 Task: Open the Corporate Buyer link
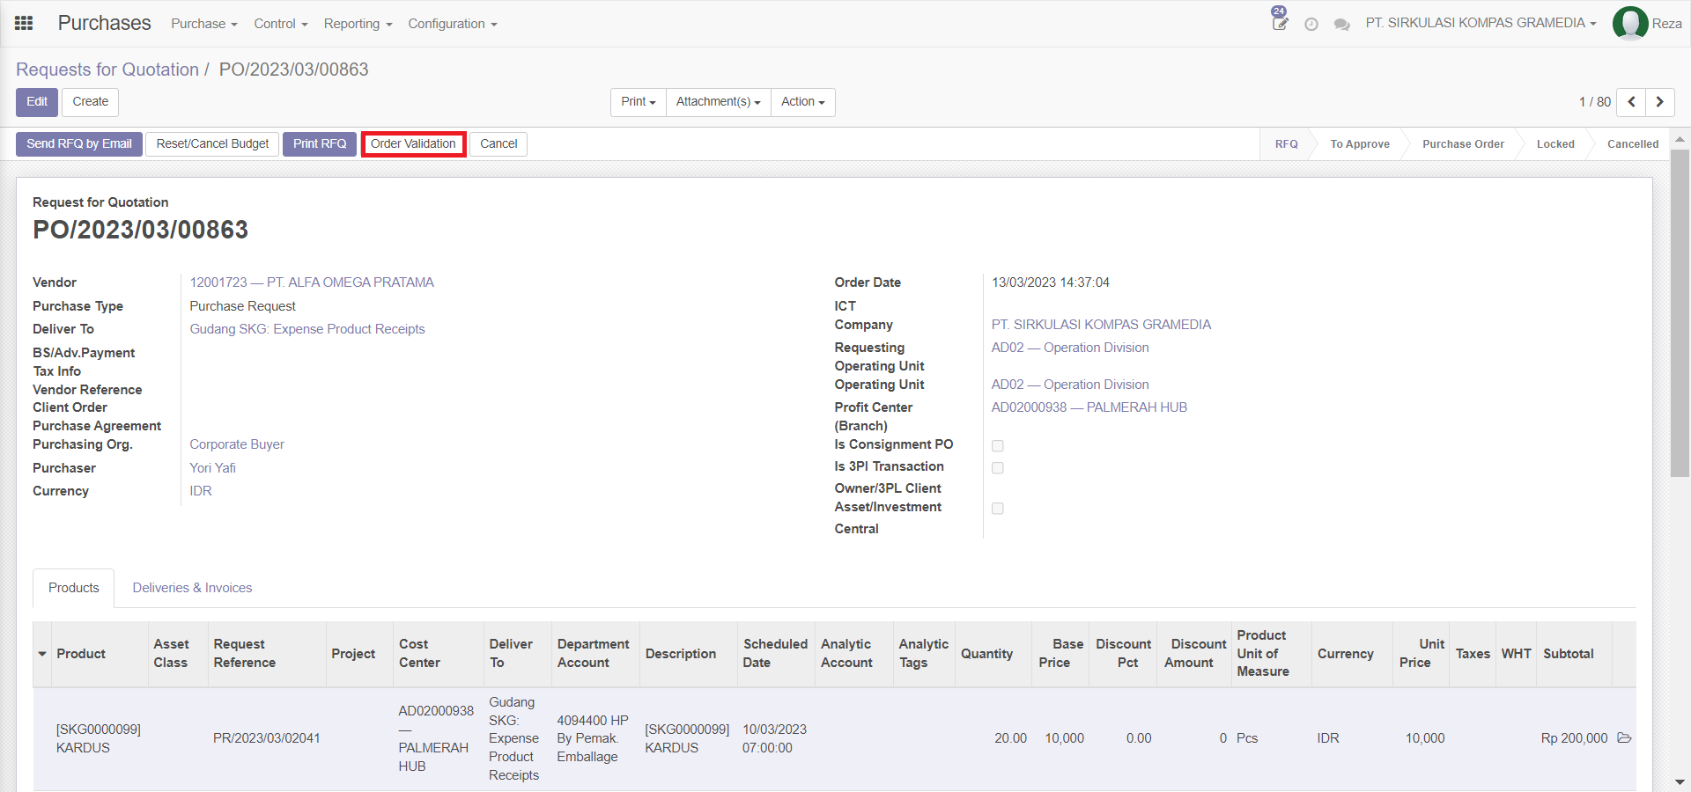pyautogui.click(x=237, y=444)
